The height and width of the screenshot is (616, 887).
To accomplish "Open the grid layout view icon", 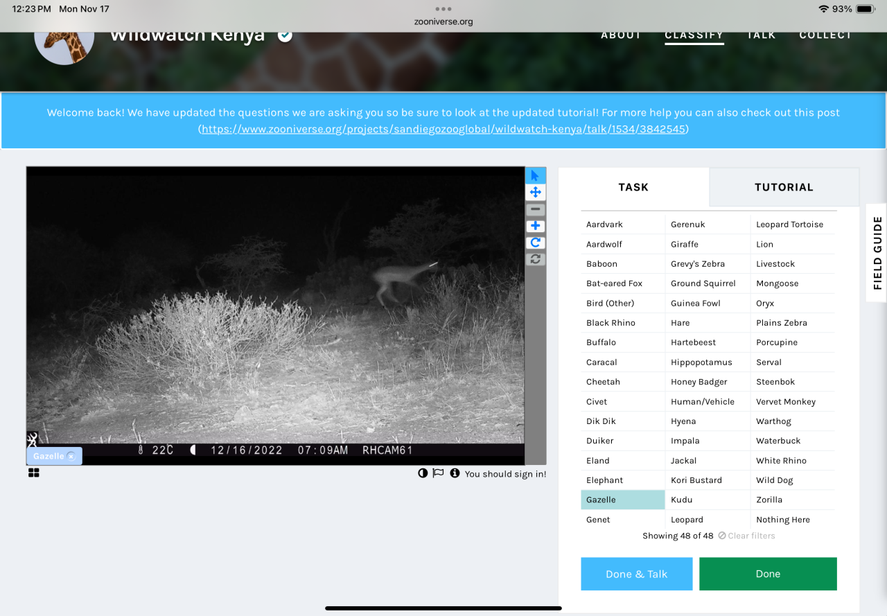I will click(x=33, y=473).
